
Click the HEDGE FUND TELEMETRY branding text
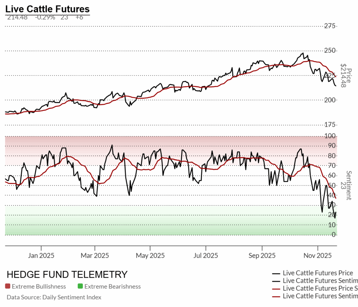[67, 274]
